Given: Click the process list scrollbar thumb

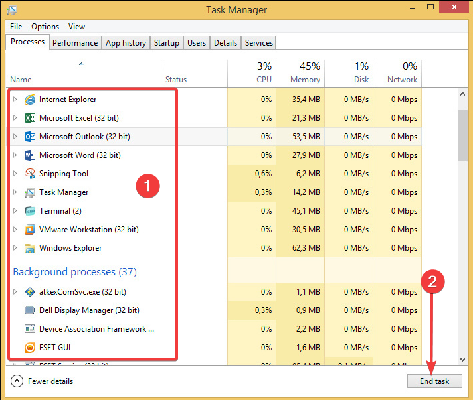Looking at the screenshot, I should click(x=462, y=135).
